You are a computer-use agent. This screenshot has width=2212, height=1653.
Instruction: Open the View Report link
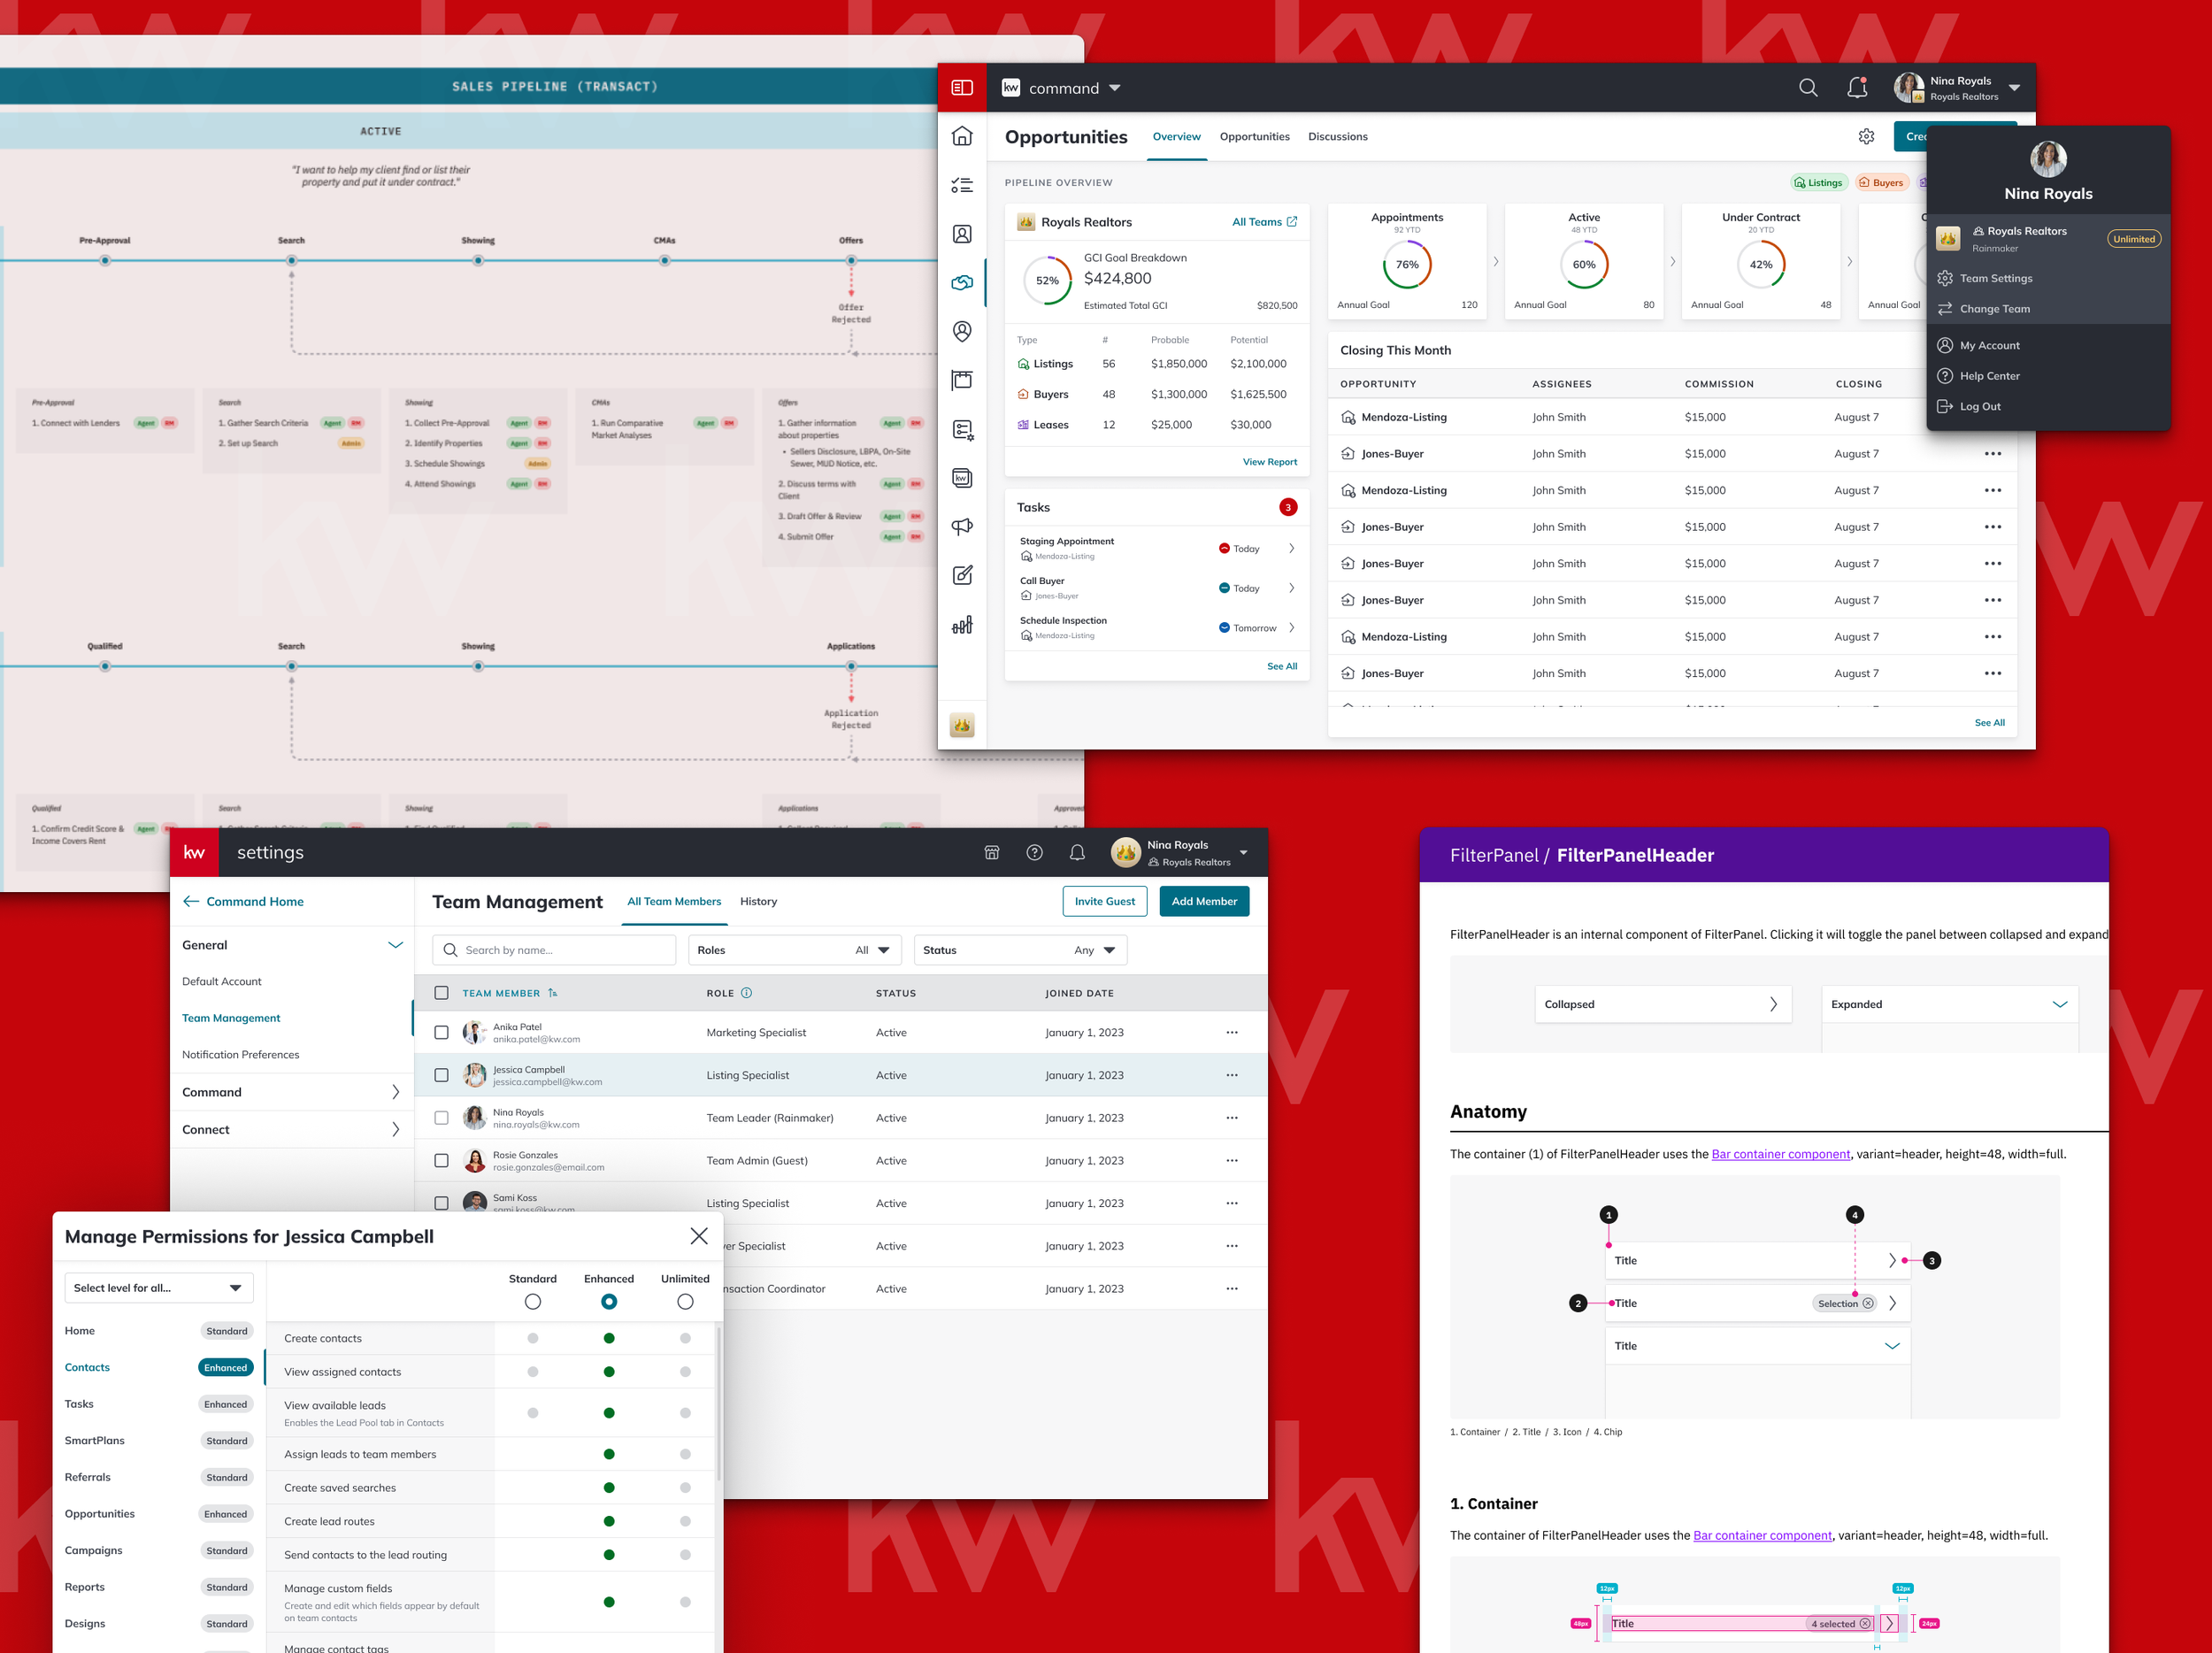coord(1270,462)
